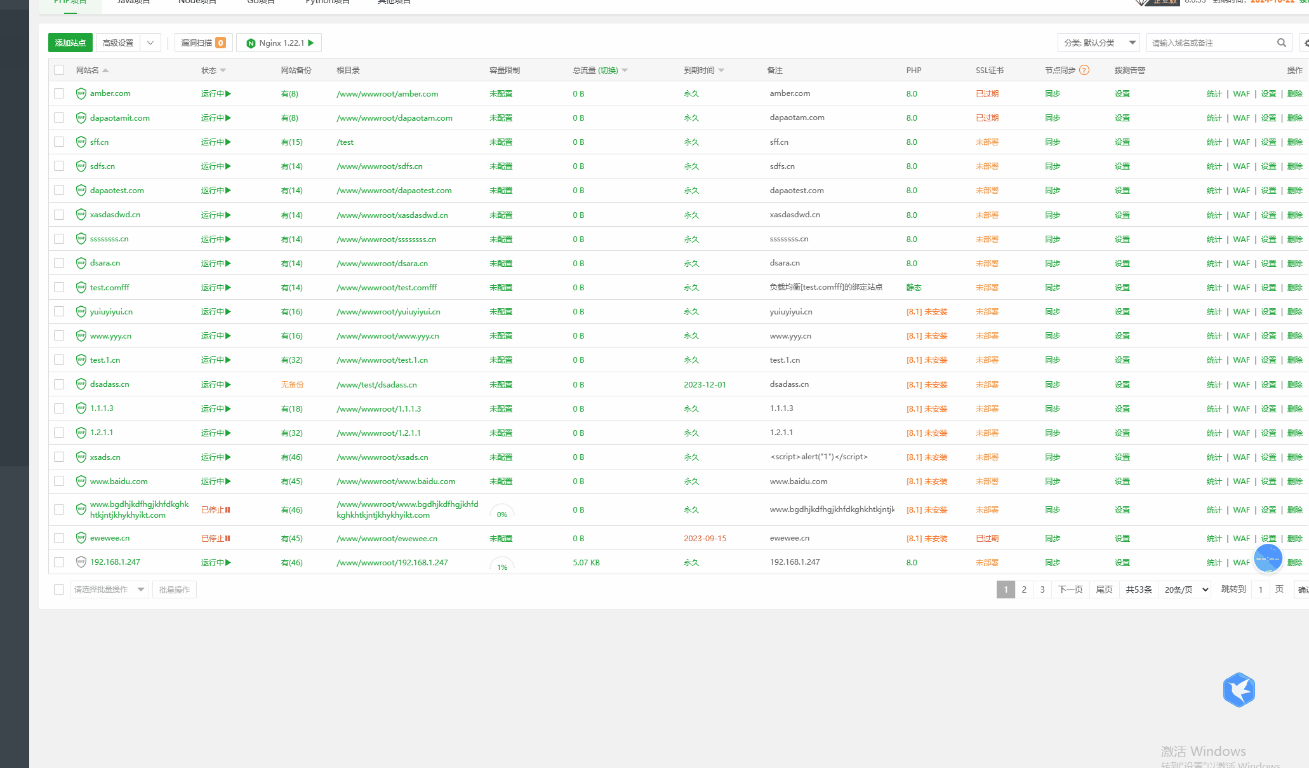This screenshot has width=1309, height=768.
Task: Click the running play icon for sdfs.cn
Action: tap(228, 166)
